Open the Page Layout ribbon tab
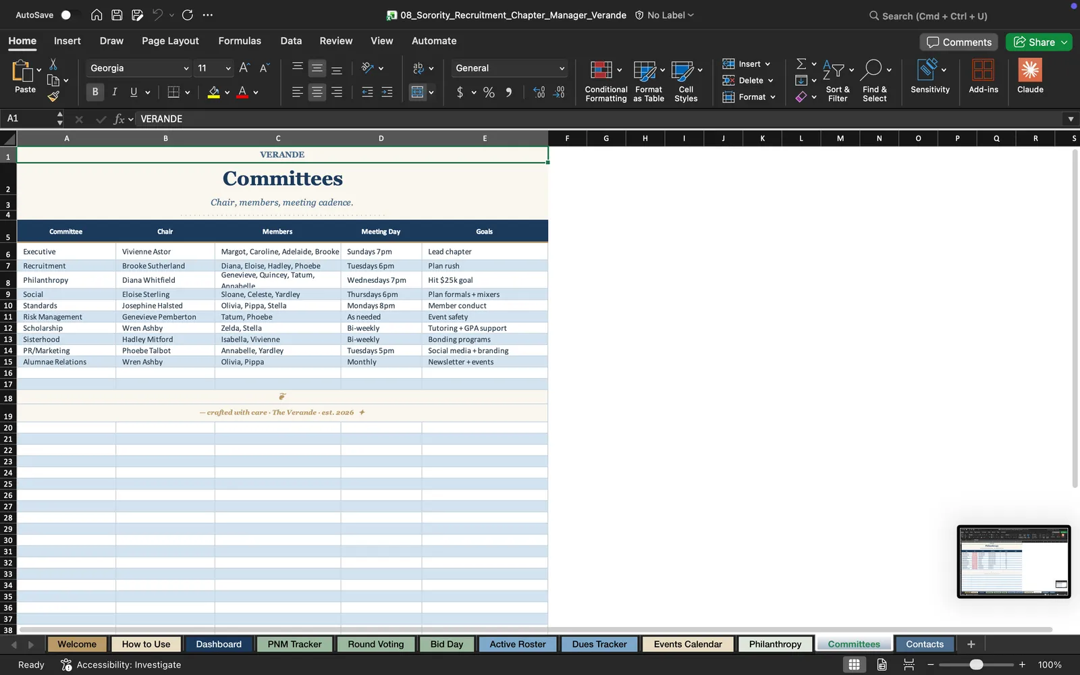Viewport: 1080px width, 675px height. pos(170,40)
